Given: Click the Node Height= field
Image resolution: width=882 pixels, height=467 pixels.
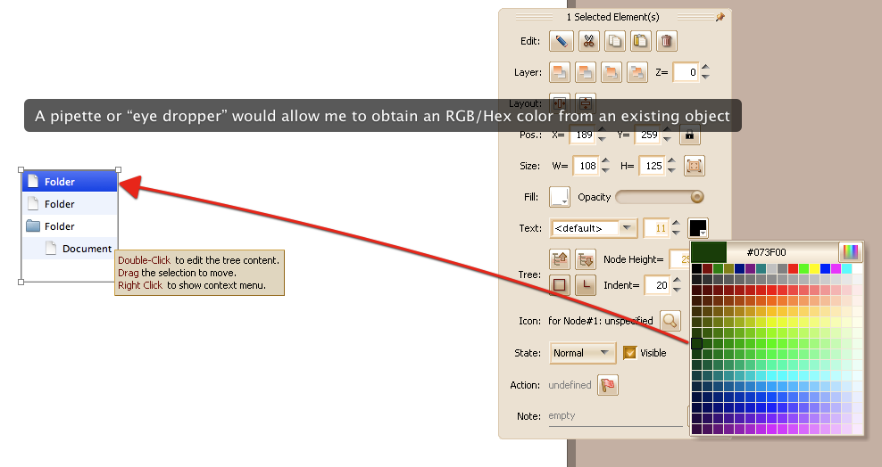Looking at the screenshot, I should (x=679, y=259).
